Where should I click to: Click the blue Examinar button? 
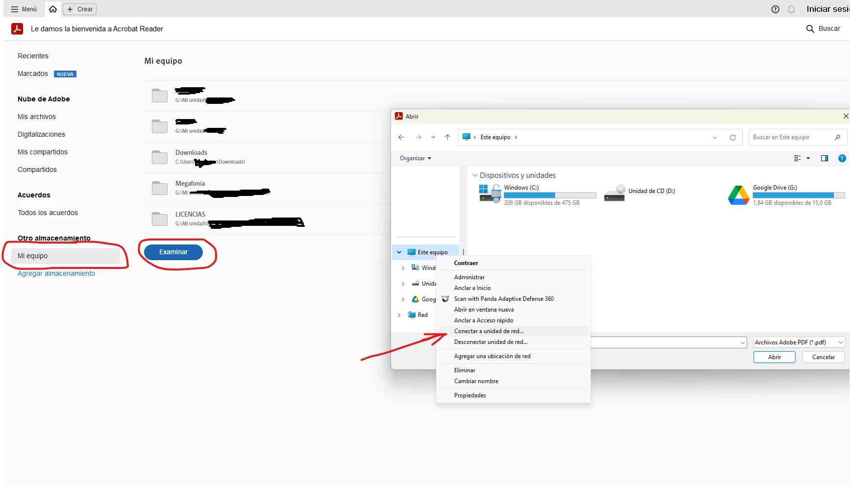click(173, 252)
